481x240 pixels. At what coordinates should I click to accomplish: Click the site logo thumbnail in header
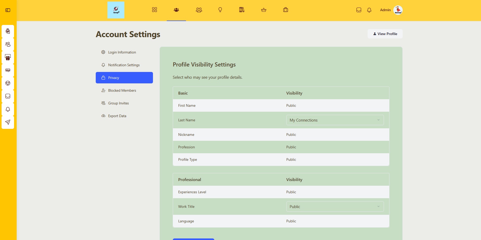click(x=116, y=10)
